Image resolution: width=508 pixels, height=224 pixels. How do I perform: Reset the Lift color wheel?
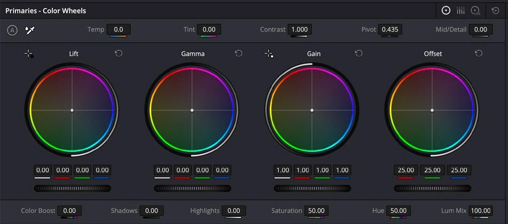pyautogui.click(x=119, y=53)
